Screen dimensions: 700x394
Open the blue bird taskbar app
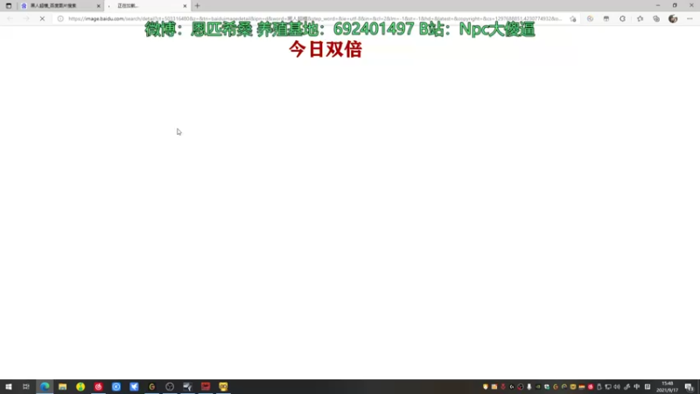coord(134,386)
